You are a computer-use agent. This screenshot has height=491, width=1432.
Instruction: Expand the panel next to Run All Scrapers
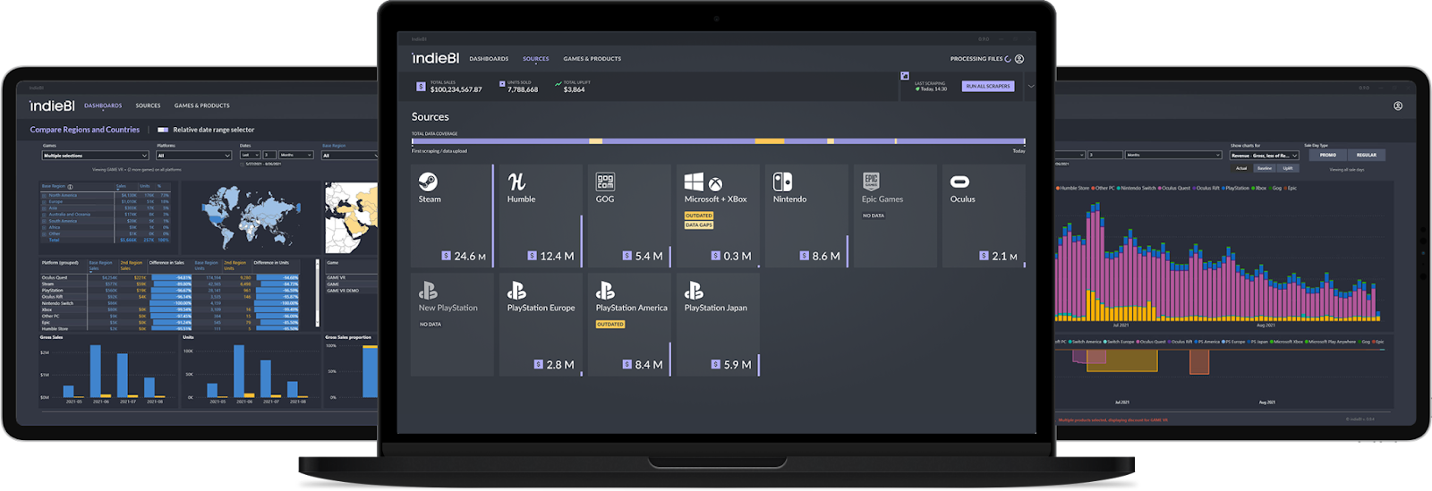pos(1030,87)
